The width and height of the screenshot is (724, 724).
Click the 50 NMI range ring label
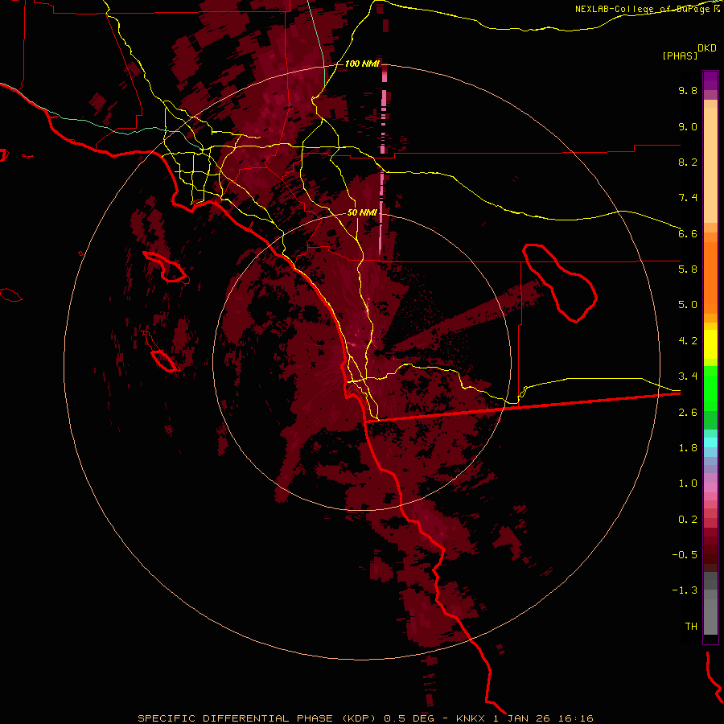tap(363, 212)
